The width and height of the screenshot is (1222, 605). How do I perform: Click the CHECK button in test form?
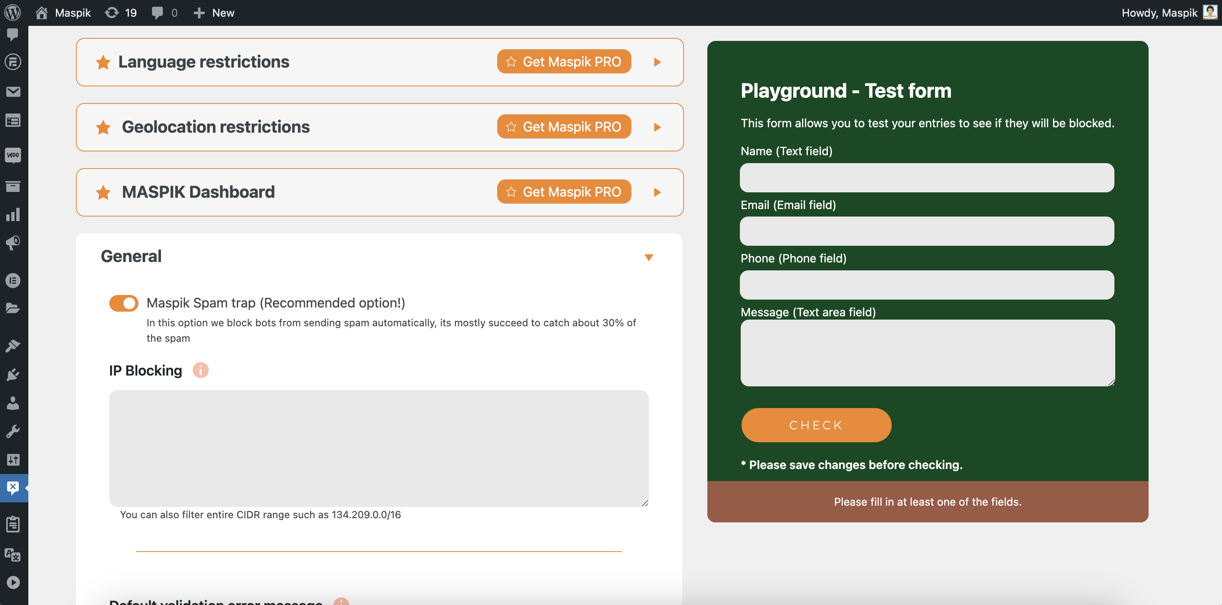tap(816, 425)
